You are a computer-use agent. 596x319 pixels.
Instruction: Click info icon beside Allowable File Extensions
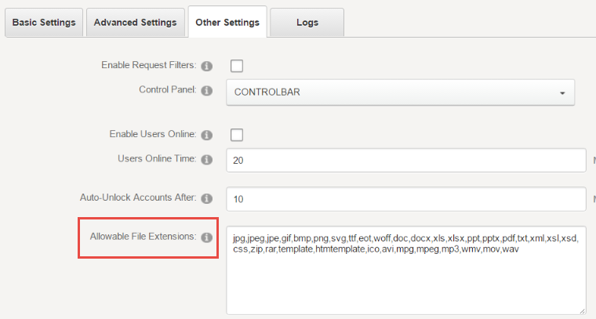click(x=206, y=237)
